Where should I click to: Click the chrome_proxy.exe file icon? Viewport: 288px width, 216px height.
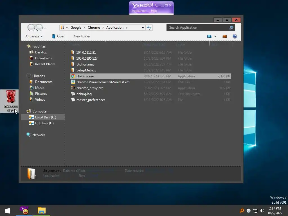pyautogui.click(x=73, y=88)
